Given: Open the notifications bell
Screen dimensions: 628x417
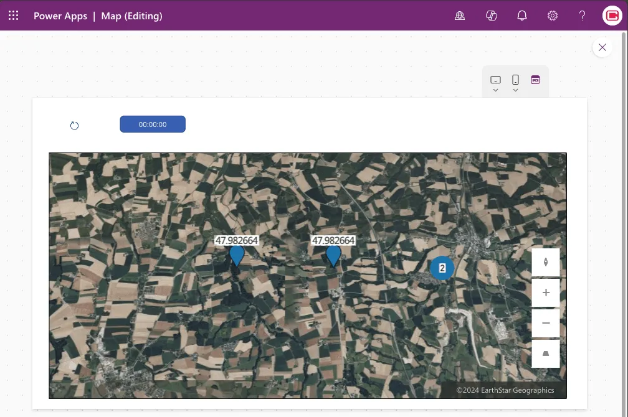Looking at the screenshot, I should (x=522, y=16).
